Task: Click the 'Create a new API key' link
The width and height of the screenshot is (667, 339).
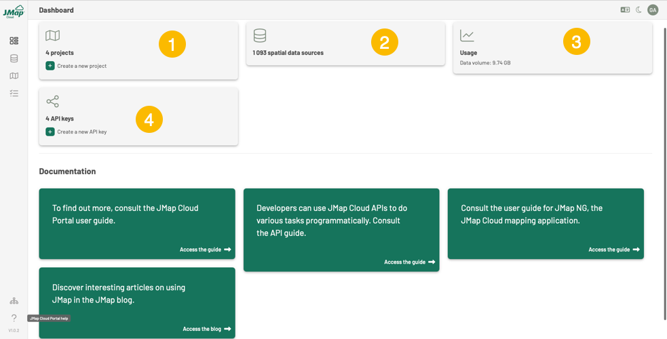Action: pos(81,132)
